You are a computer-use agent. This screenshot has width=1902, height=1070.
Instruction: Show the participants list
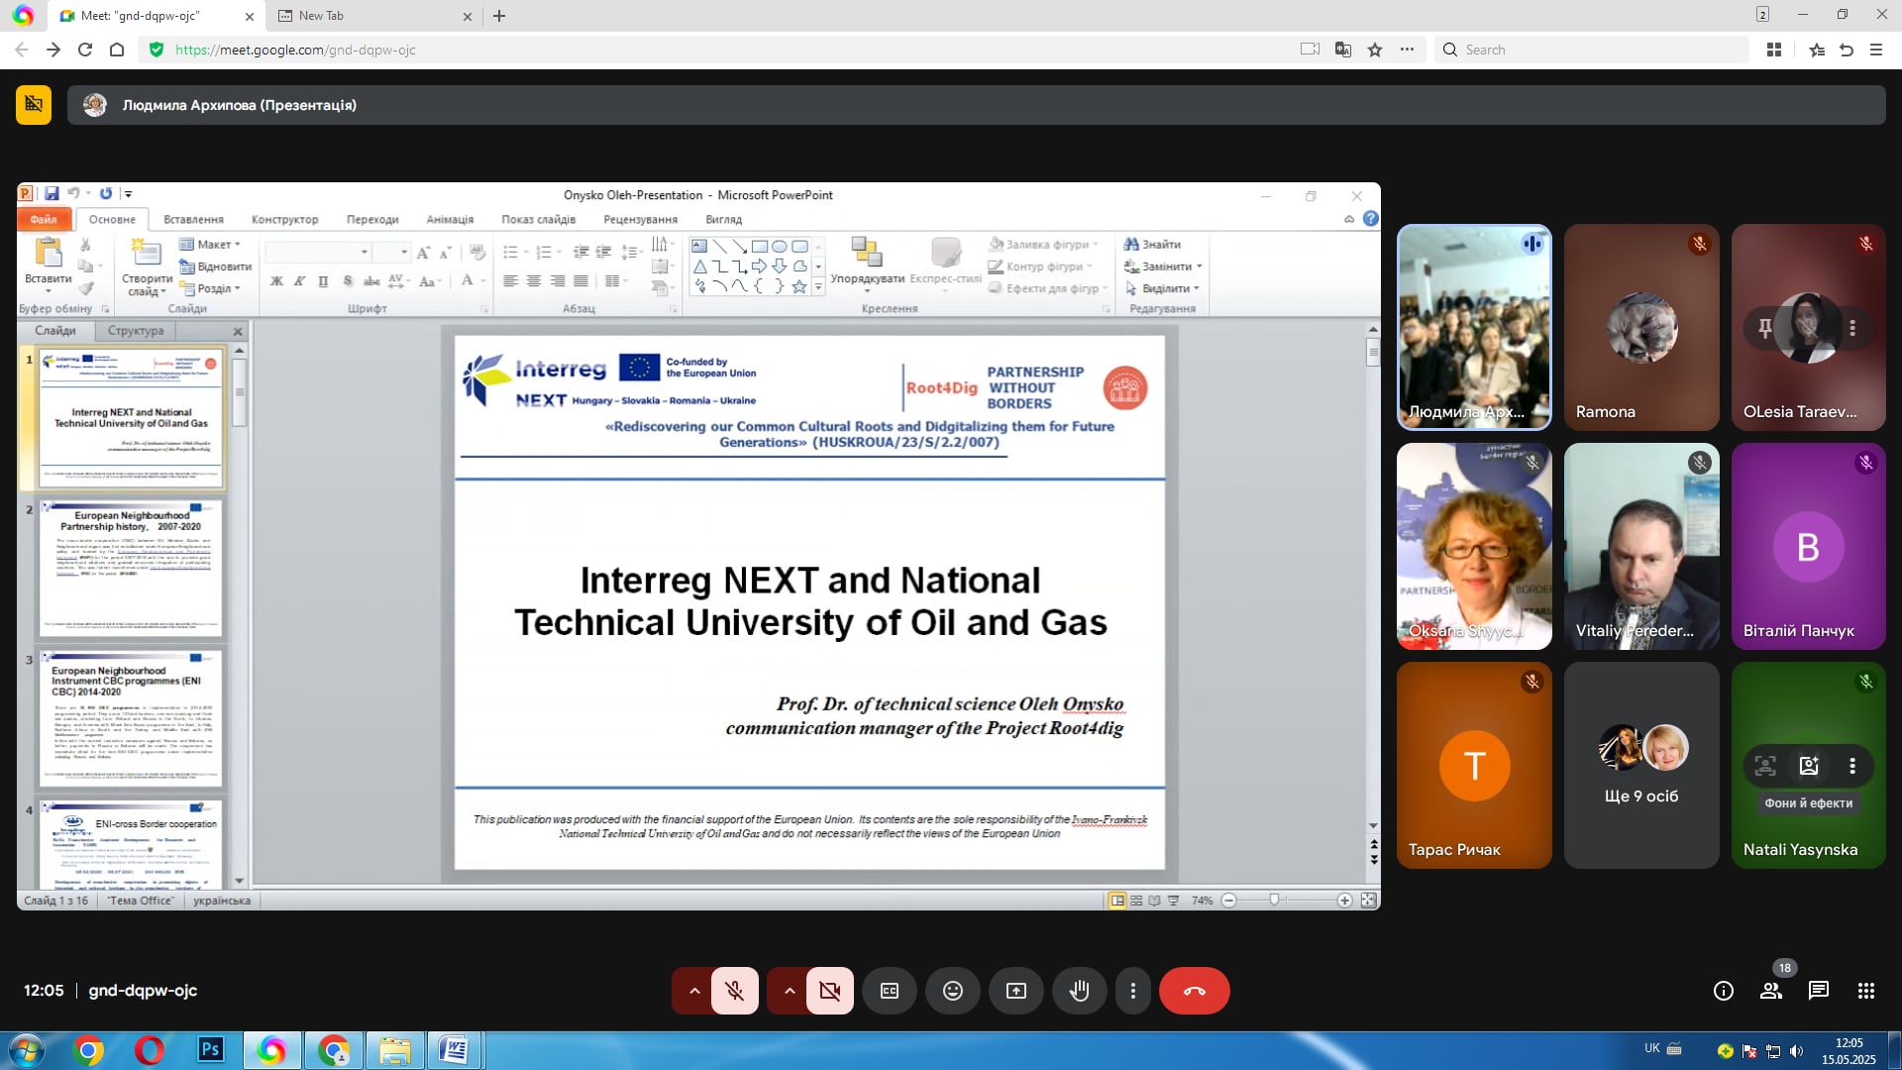(1771, 991)
